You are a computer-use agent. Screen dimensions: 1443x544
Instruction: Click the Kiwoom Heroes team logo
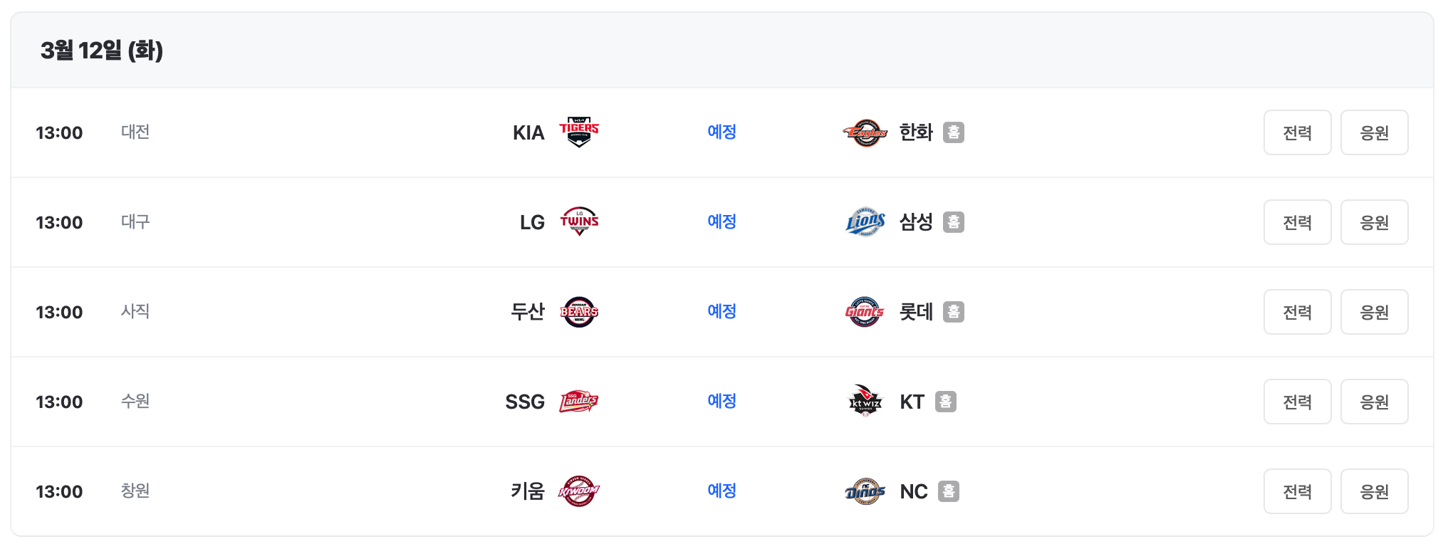pyautogui.click(x=578, y=491)
